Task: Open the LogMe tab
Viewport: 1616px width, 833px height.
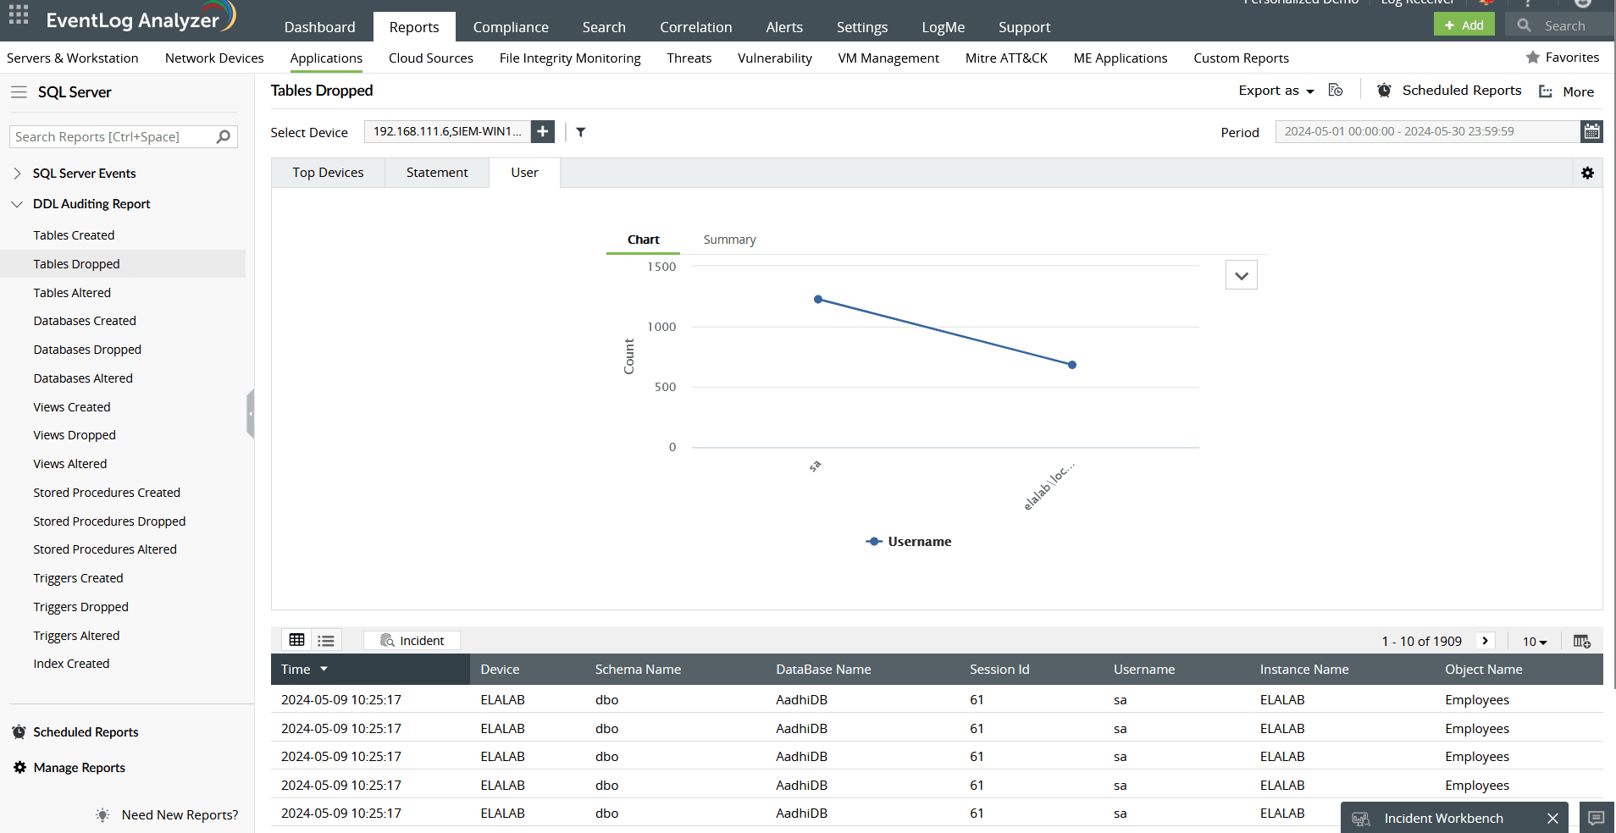Action: (944, 27)
